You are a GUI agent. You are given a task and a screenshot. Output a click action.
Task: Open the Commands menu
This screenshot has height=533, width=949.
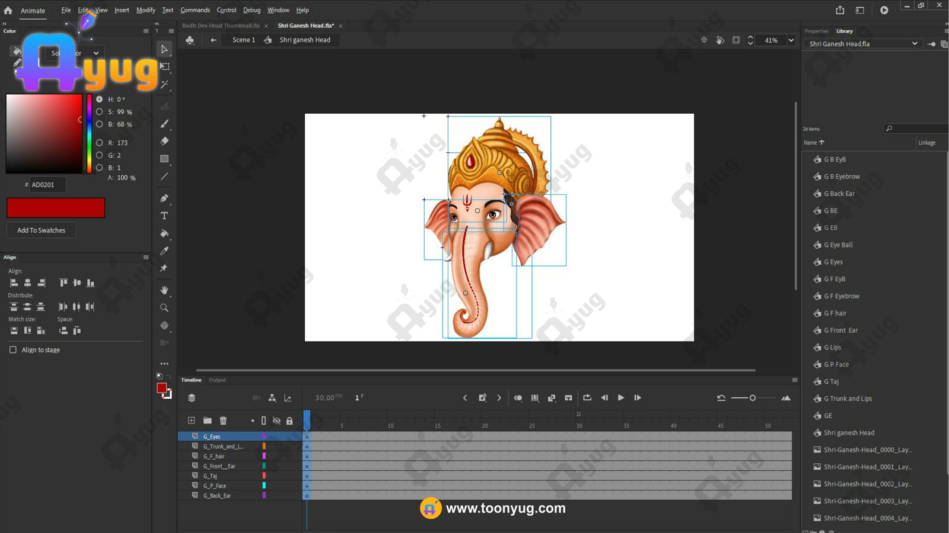pyautogui.click(x=195, y=10)
